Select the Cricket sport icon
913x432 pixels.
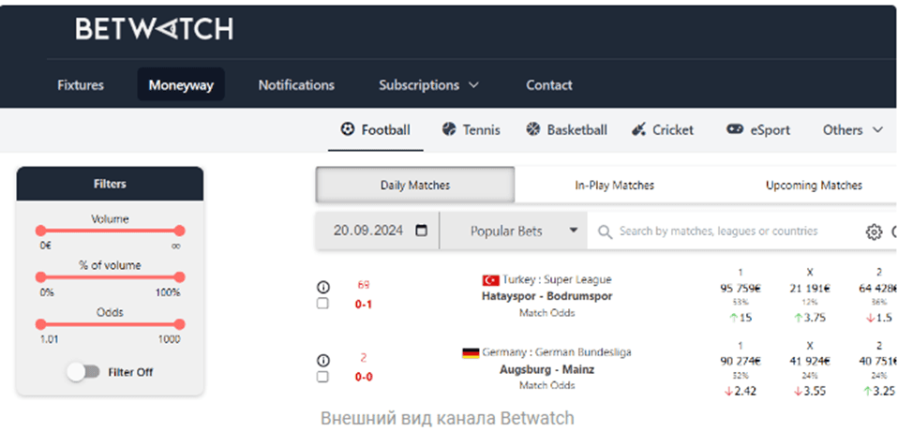coord(638,129)
